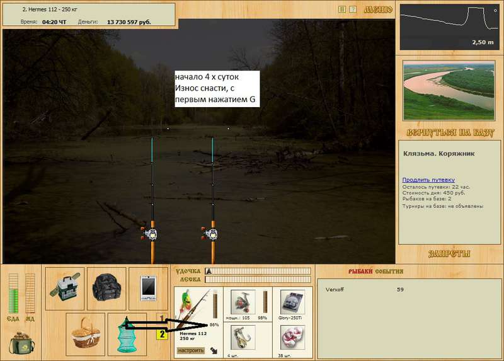Open the tackle box icon
This screenshot has width=504, height=361.
point(65,289)
